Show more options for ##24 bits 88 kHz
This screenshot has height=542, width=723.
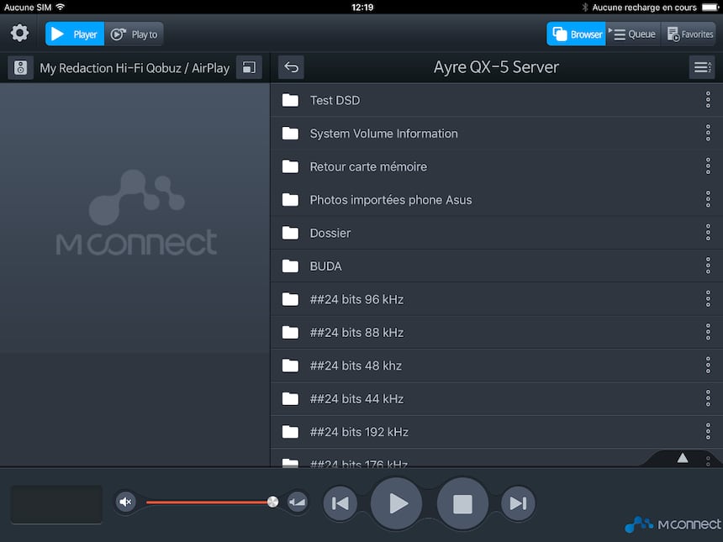(x=708, y=332)
